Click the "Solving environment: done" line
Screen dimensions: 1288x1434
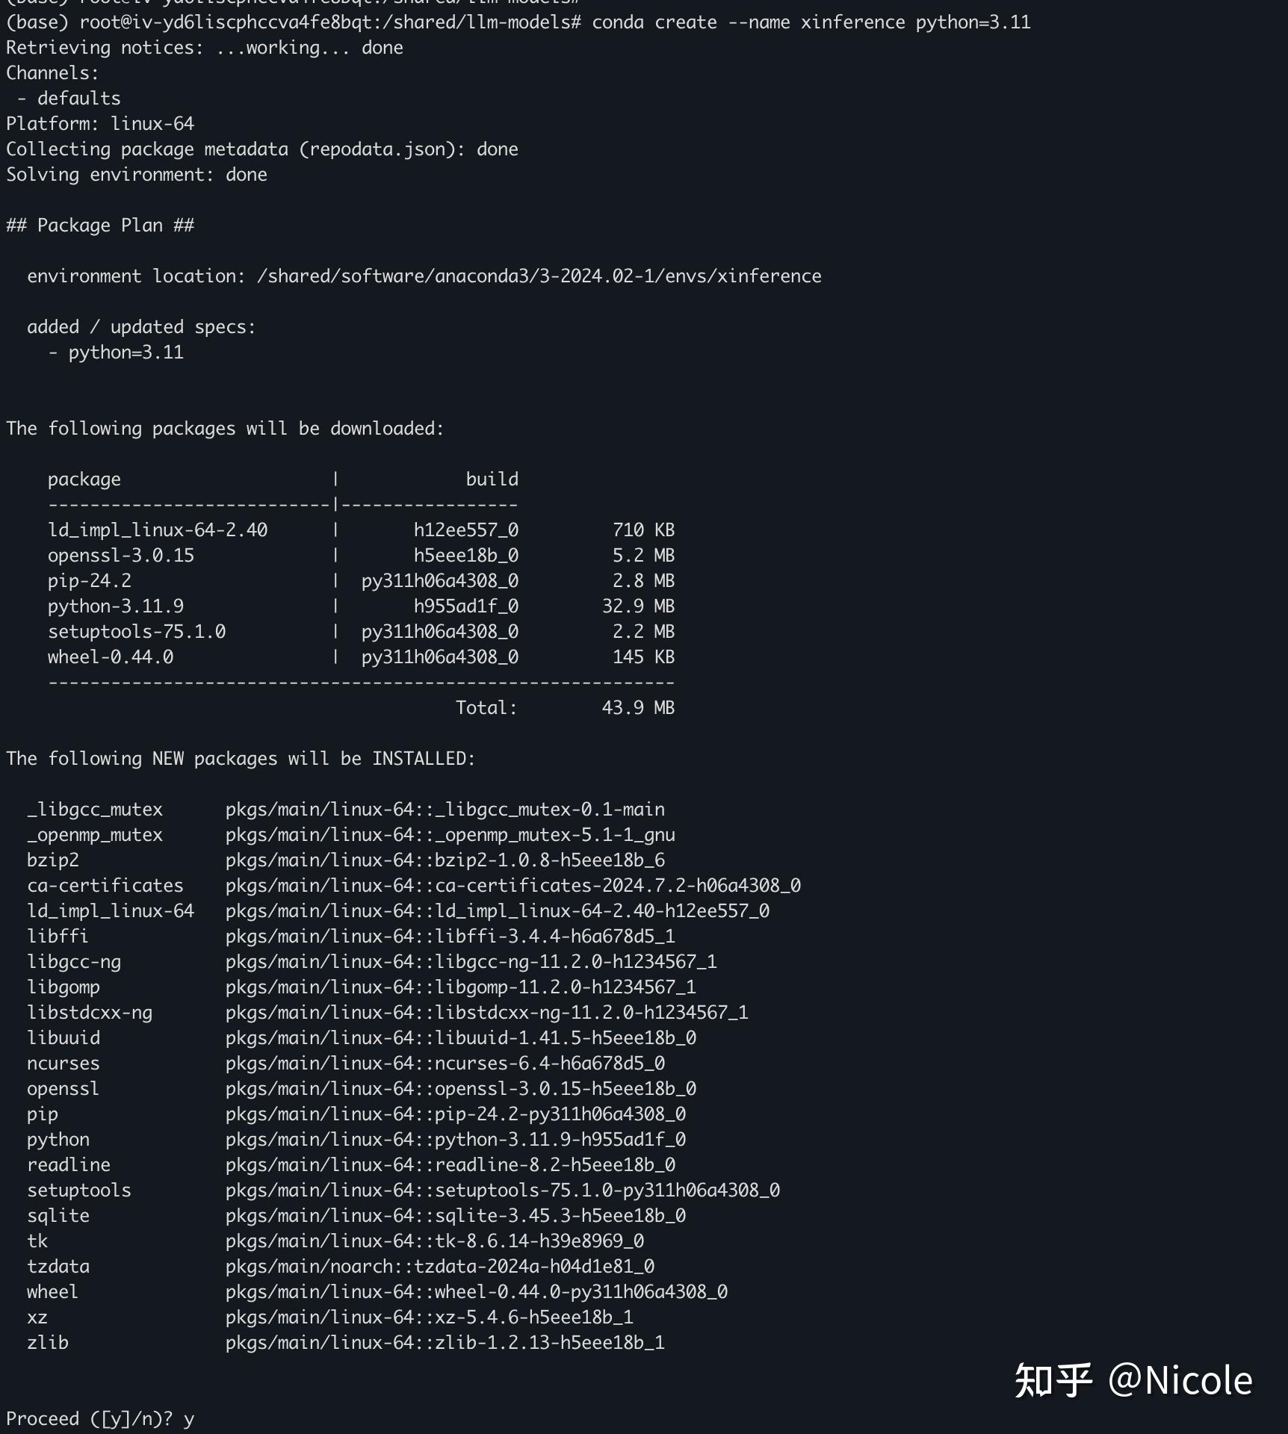(x=137, y=175)
